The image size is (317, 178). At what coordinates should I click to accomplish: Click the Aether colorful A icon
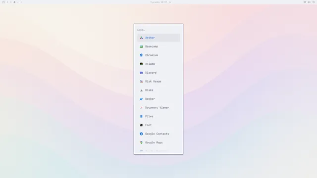coord(141,38)
